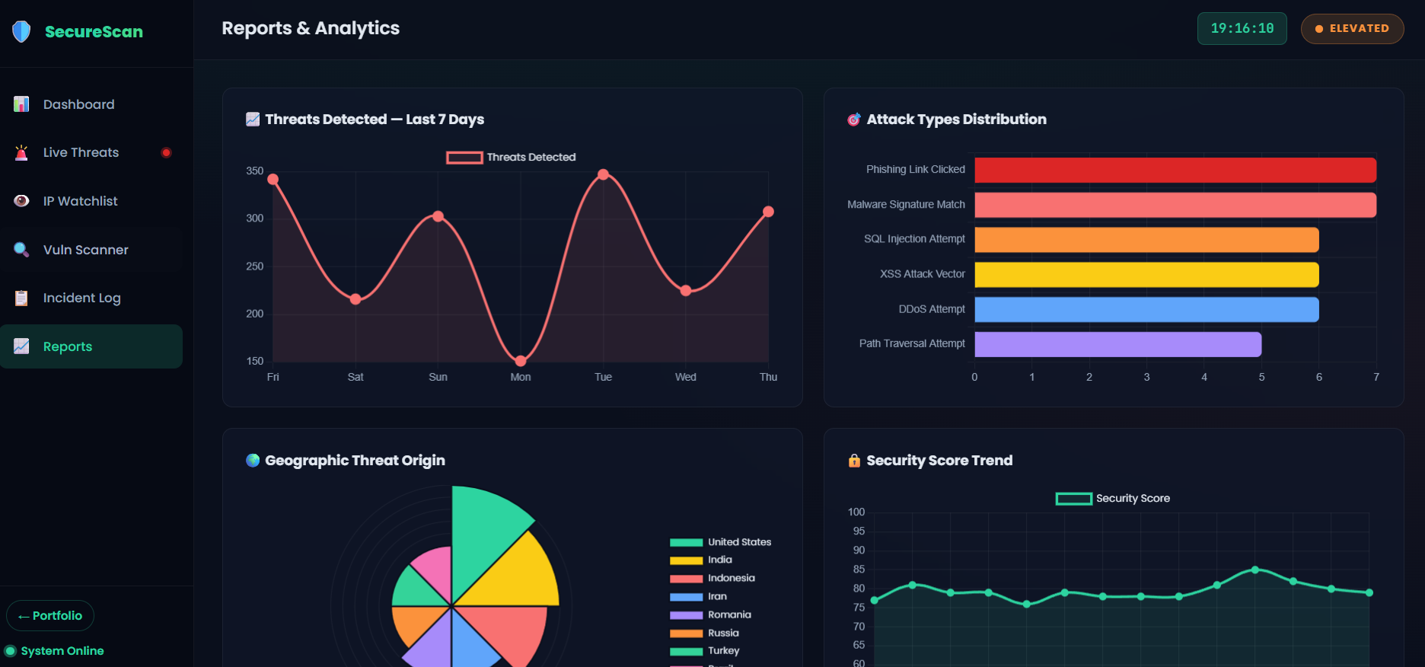
Task: Click the Security Score Trend title text
Action: click(939, 461)
